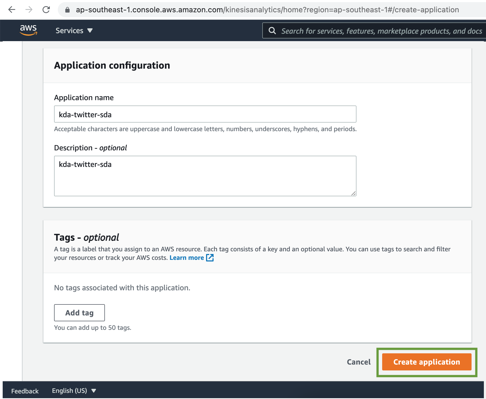
Task: Click the padlock site security icon
Action: [67, 10]
